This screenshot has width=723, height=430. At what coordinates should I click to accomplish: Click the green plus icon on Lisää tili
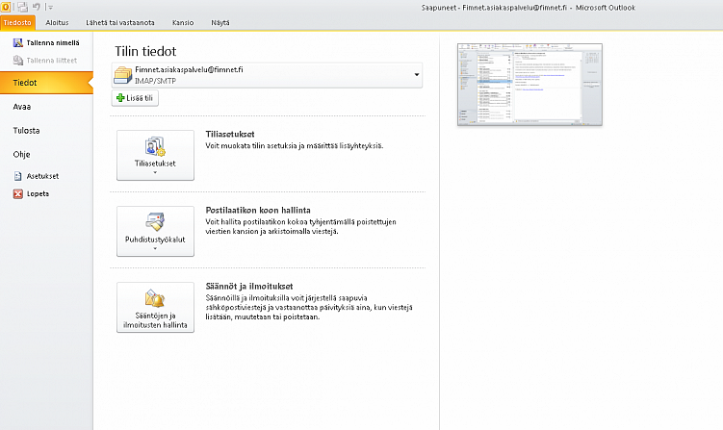120,98
